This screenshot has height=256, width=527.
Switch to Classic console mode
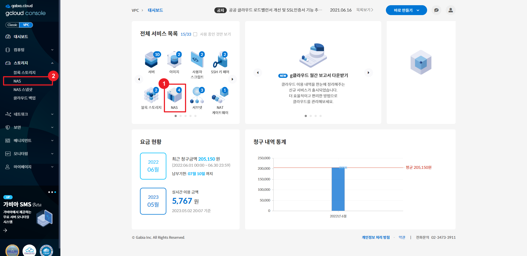pyautogui.click(x=12, y=25)
